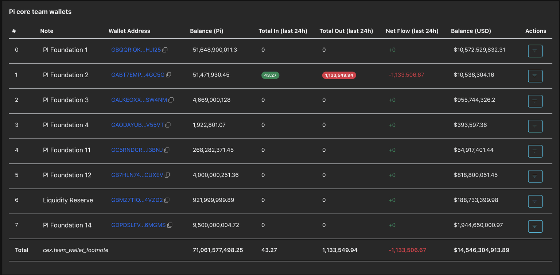Click the Net Flow (last 24h) header
The height and width of the screenshot is (275, 560).
click(412, 31)
